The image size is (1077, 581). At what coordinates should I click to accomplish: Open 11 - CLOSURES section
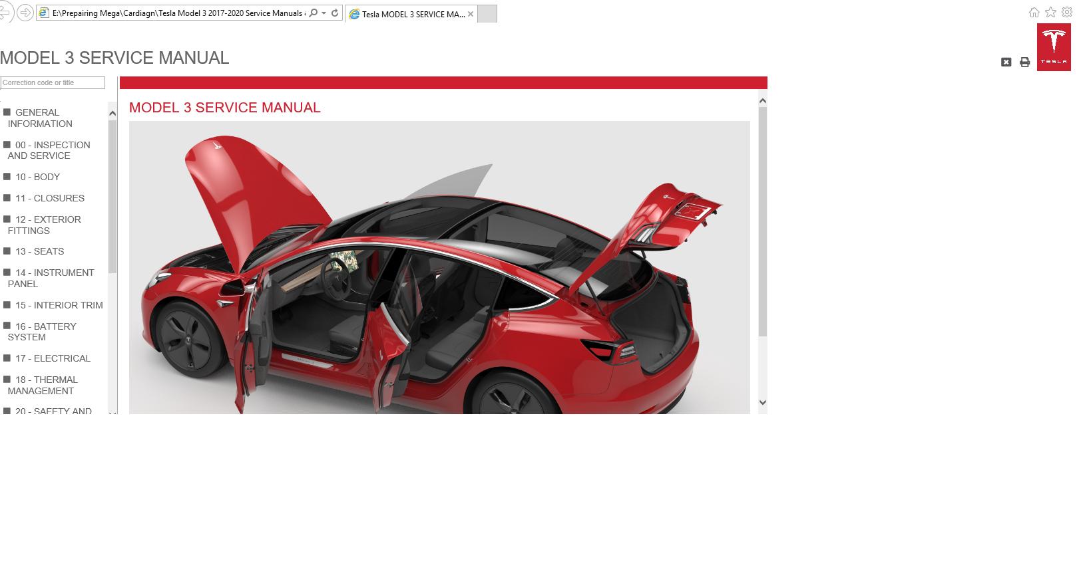[50, 198]
